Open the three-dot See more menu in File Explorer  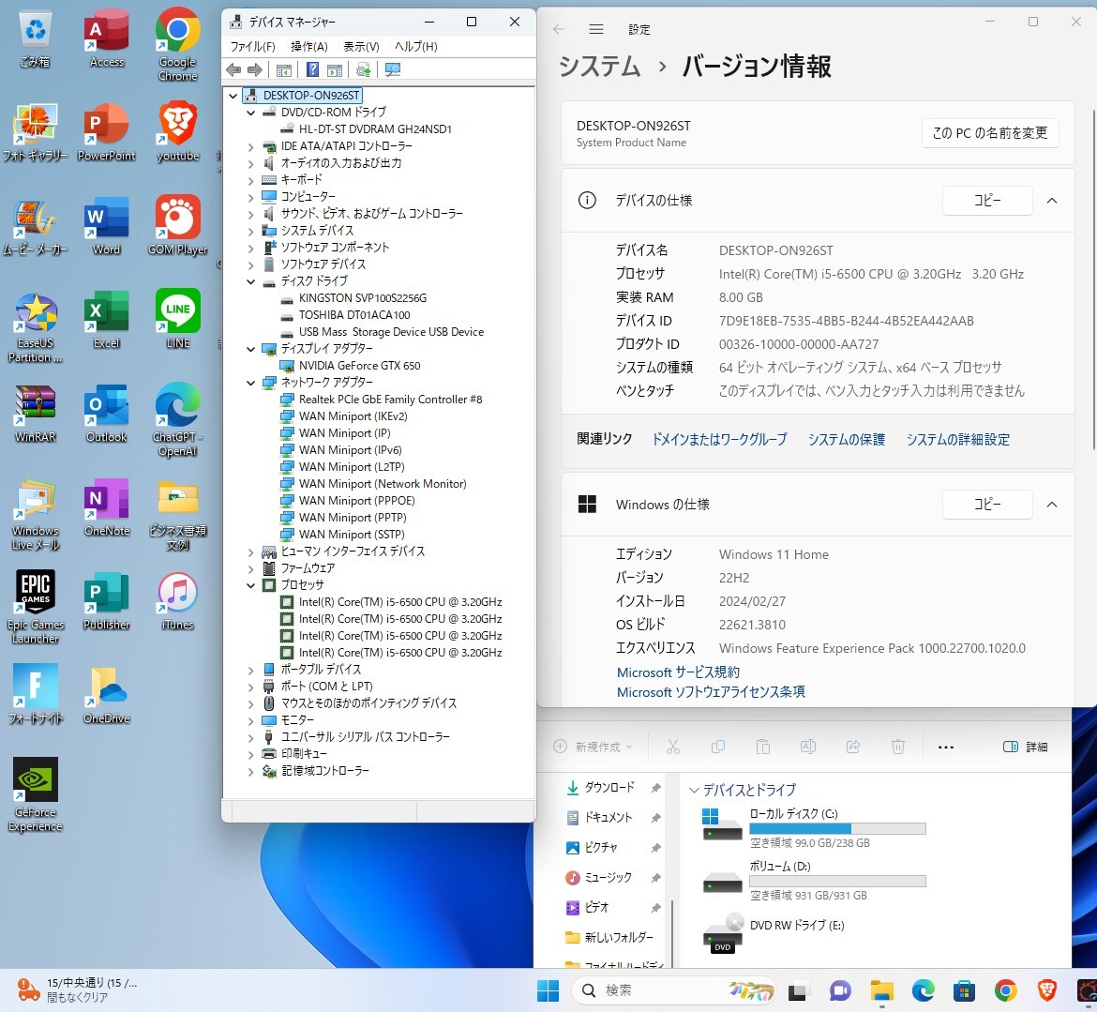946,747
